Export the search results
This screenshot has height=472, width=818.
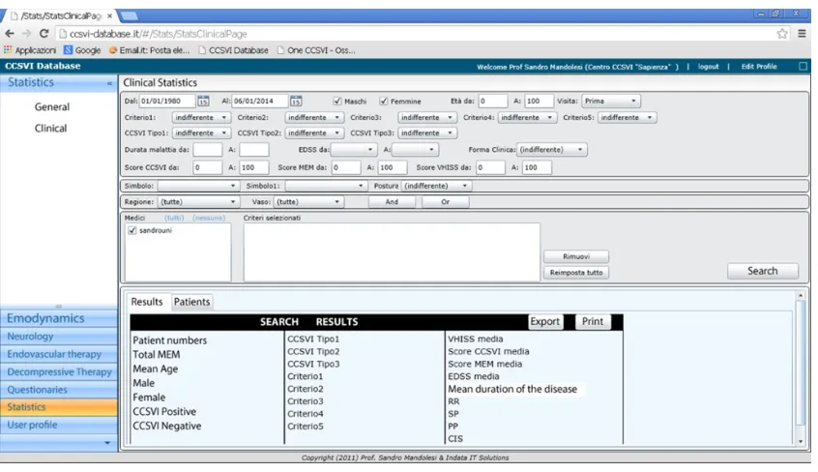(x=544, y=322)
